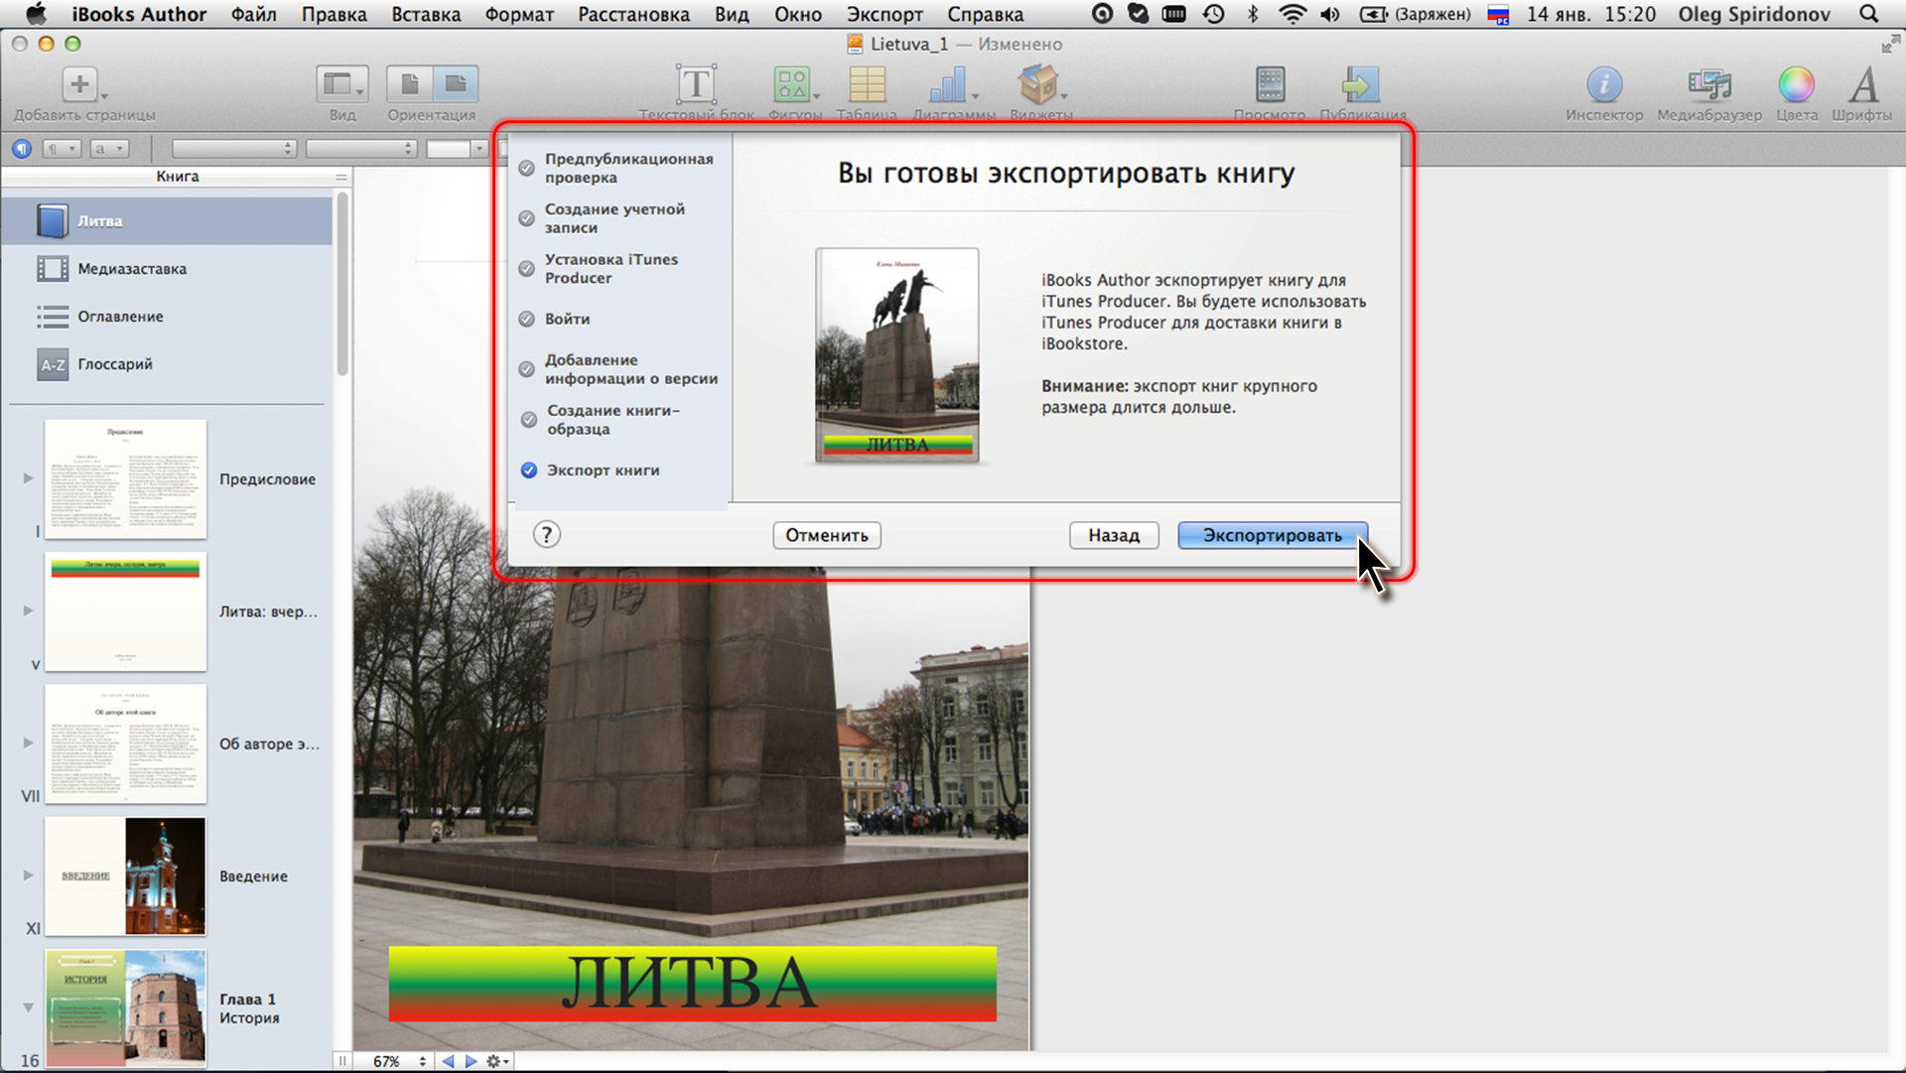Click Добавление информации о версии checkmark
Image resolution: width=1906 pixels, height=1073 pixels.
(x=527, y=369)
